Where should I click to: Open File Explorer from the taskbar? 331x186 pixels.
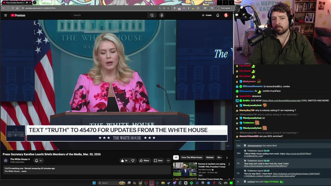163,183
